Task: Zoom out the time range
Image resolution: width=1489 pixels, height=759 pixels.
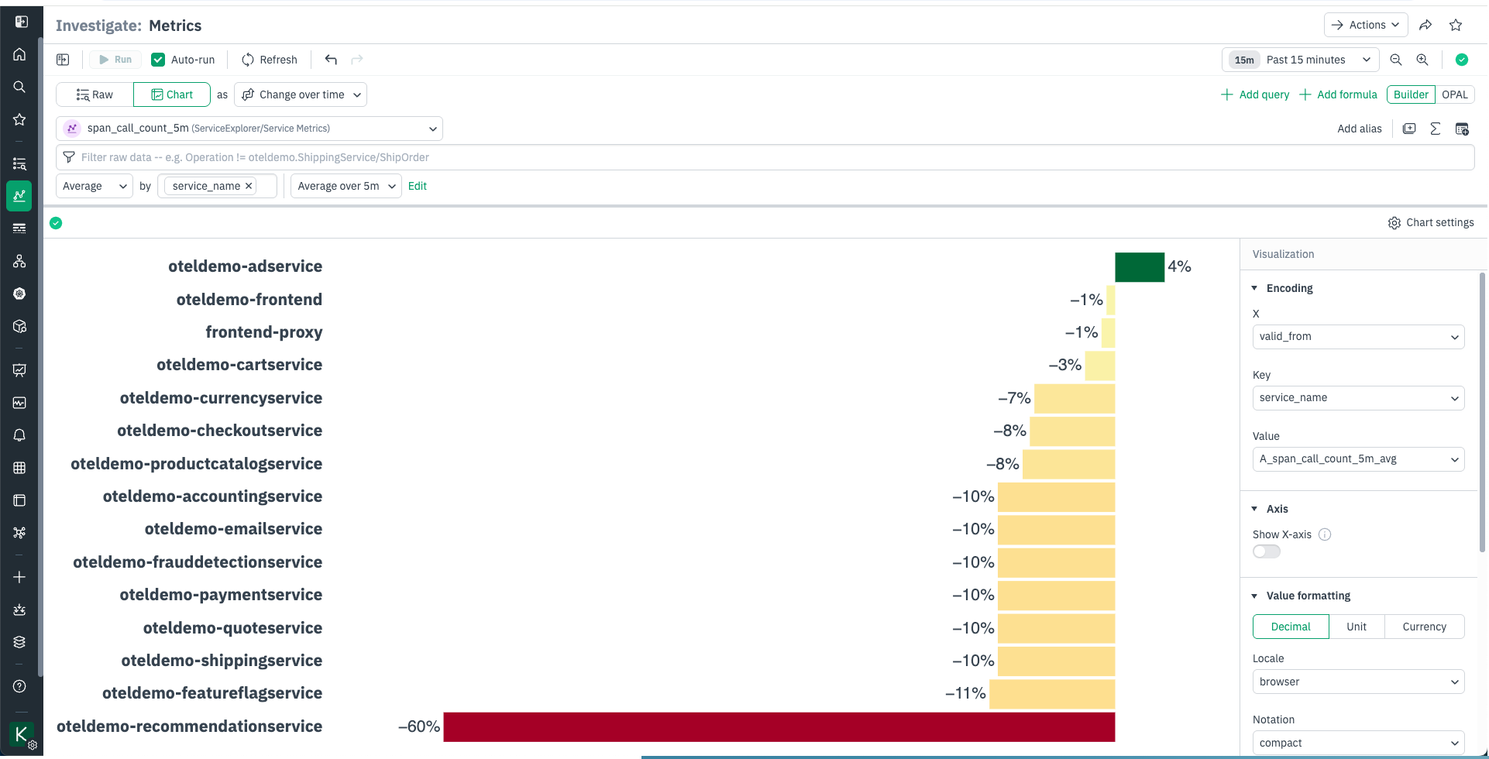Action: point(1396,60)
